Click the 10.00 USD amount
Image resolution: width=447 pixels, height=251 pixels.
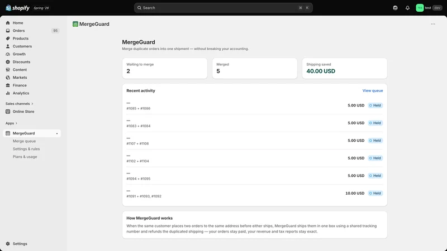point(355,193)
